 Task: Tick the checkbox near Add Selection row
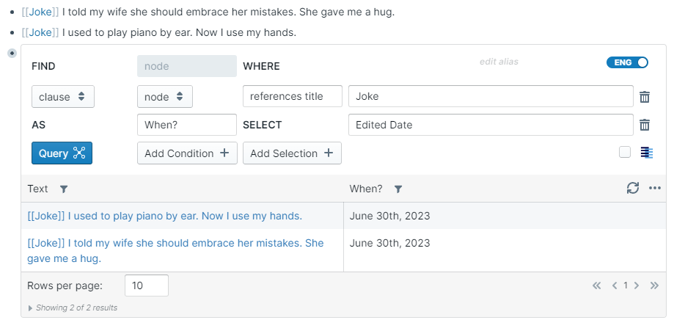(625, 153)
